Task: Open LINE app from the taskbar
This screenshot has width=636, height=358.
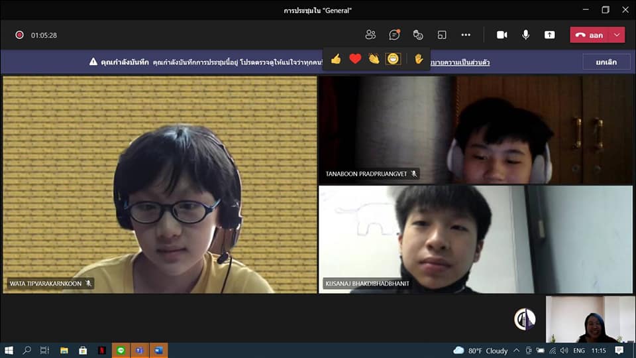Action: click(121, 350)
